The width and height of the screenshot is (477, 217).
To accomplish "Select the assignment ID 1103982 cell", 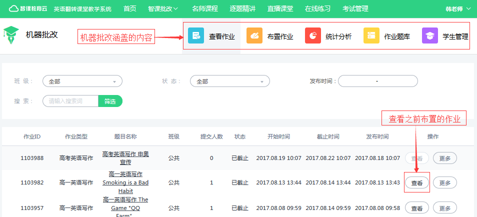I will pyautogui.click(x=32, y=182).
